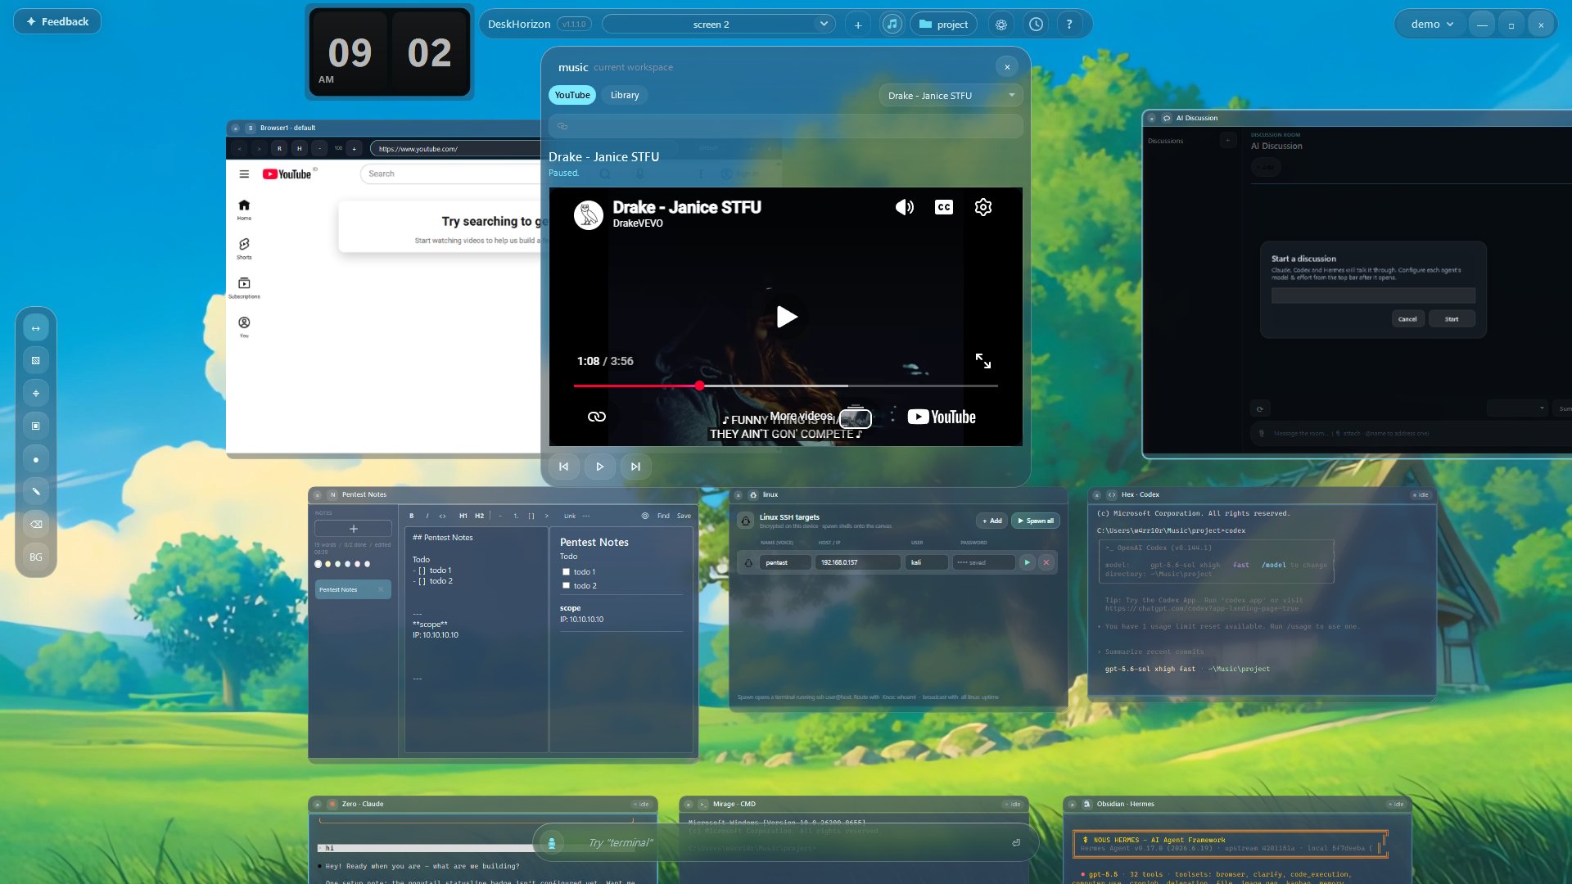Click Spawn all in Linux SSH targets
The width and height of the screenshot is (1572, 884).
tap(1036, 521)
